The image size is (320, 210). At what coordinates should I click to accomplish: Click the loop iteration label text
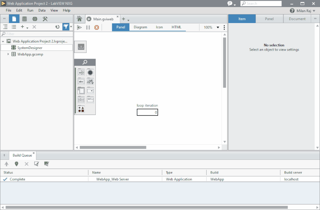coord(147,105)
